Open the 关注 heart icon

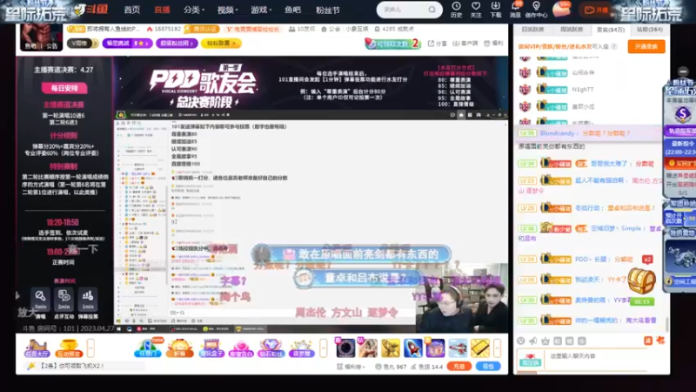pos(476,10)
